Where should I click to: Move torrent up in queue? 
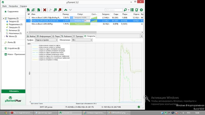coord(66,10)
